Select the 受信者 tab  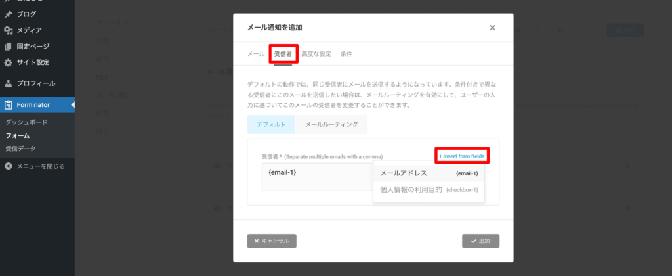(x=283, y=54)
